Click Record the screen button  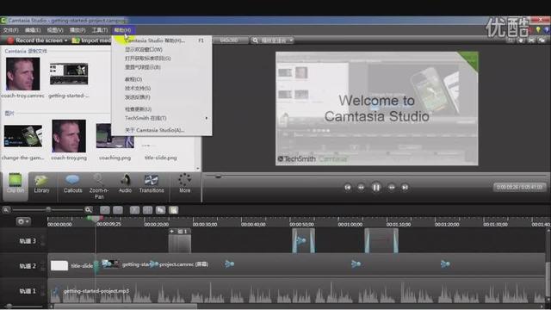[34, 40]
